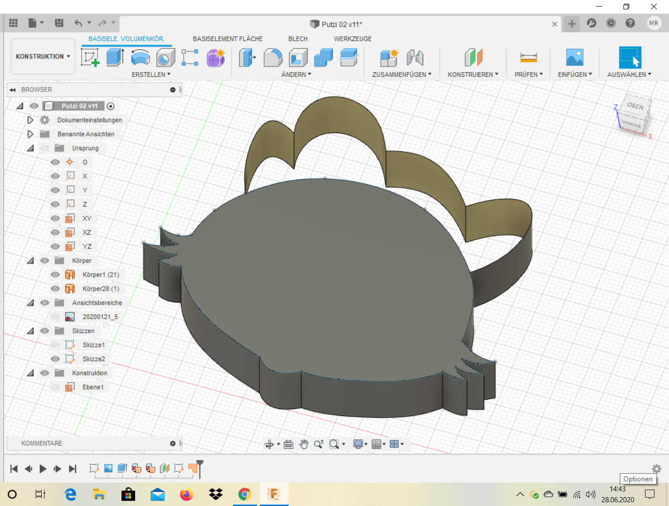Viewport: 669px width, 506px height.
Task: Open Google Chrome from the taskbar
Action: point(244,494)
